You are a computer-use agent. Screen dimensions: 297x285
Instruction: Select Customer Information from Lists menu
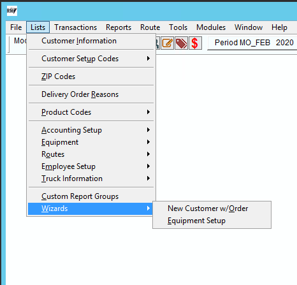[91, 41]
